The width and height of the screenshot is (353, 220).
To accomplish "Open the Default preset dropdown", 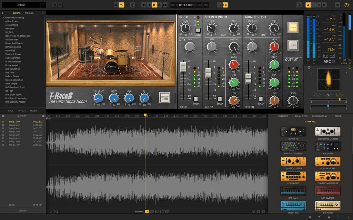I will (23, 4).
